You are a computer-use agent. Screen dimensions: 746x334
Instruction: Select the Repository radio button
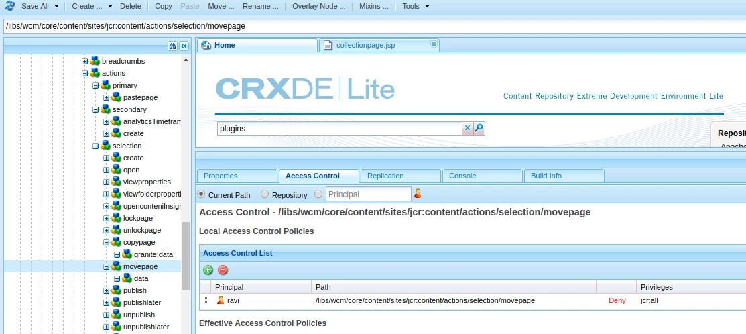point(265,194)
